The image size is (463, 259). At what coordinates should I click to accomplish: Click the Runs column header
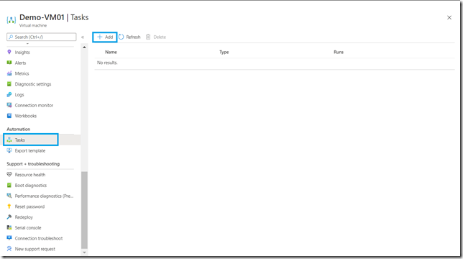[339, 52]
